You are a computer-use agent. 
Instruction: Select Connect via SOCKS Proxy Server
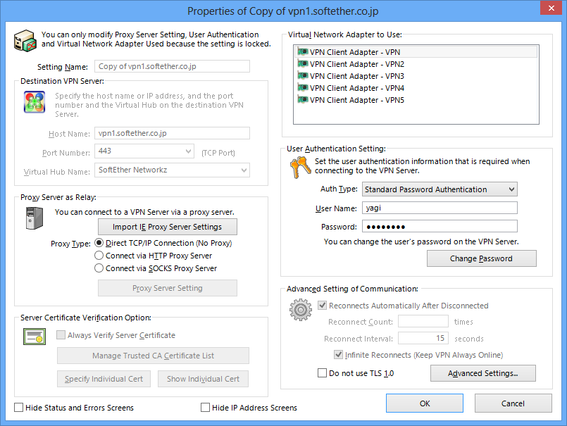99,268
